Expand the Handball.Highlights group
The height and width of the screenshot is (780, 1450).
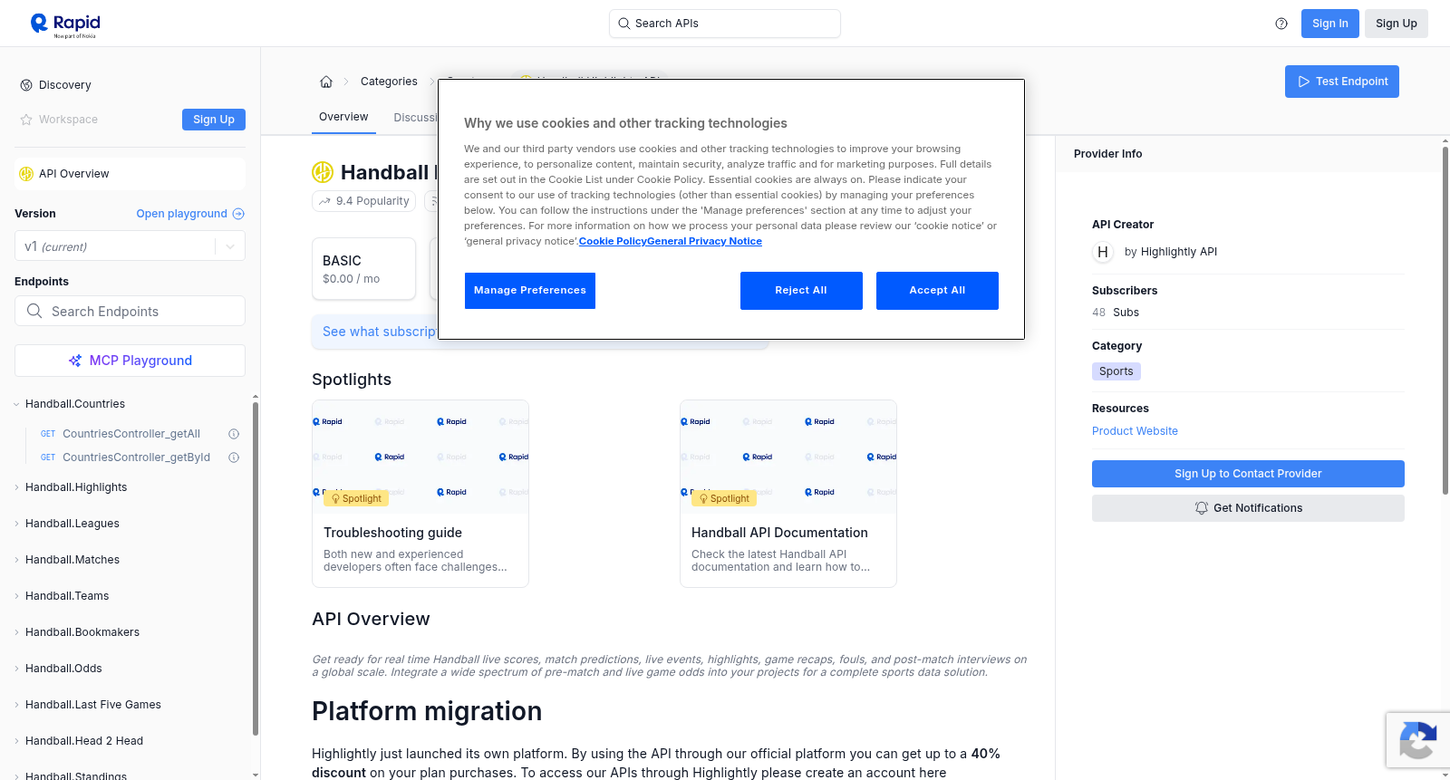click(x=16, y=487)
